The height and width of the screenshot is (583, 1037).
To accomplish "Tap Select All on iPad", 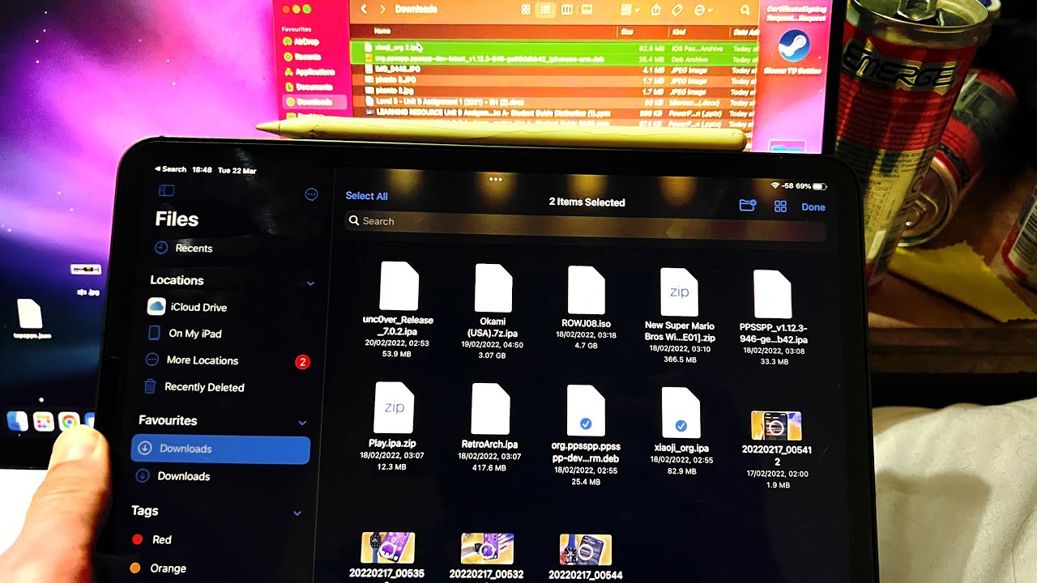I will (x=366, y=196).
